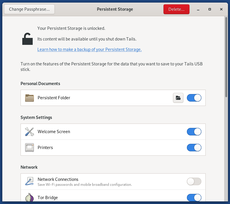
Task: Click the Persistent Folder icon
Action: [30, 98]
